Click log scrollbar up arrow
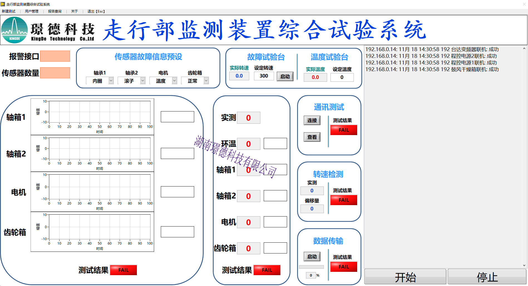The width and height of the screenshot is (528, 286). (524, 48)
